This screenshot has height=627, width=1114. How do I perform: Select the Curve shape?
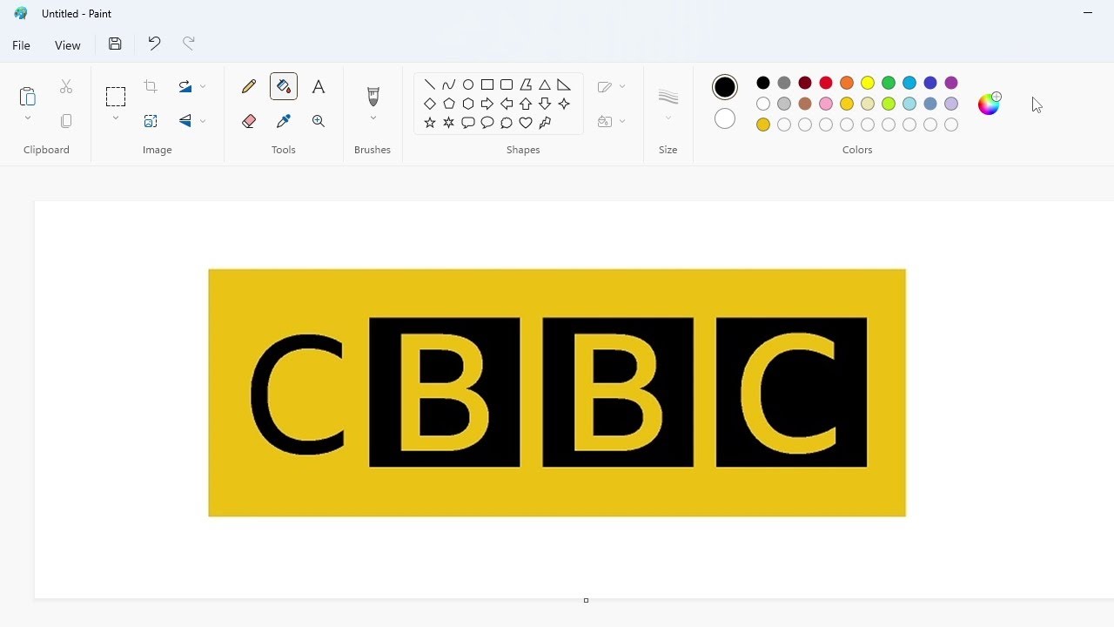tap(449, 84)
